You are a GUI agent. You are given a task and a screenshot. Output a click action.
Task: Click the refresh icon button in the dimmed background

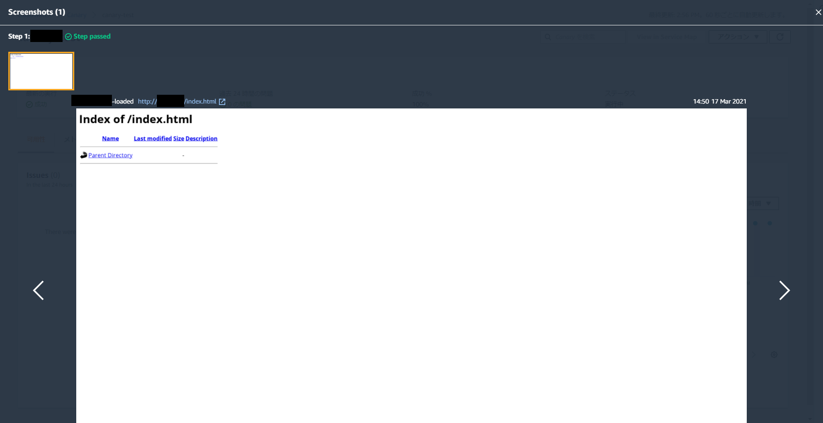point(780,37)
